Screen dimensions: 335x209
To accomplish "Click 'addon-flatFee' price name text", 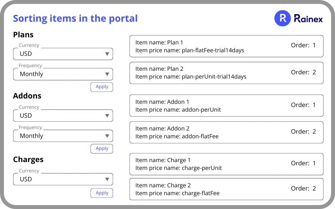I will point(200,136).
